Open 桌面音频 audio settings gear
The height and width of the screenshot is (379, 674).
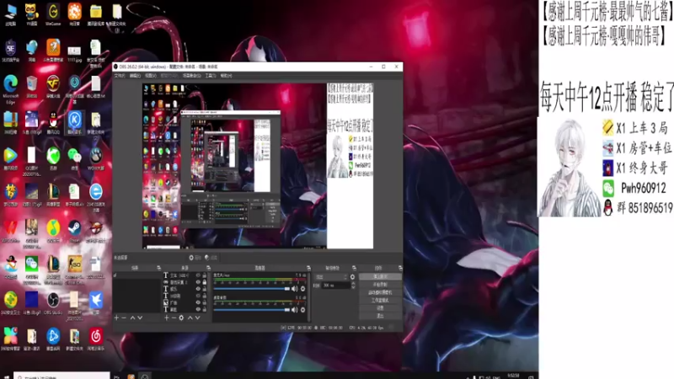click(303, 309)
